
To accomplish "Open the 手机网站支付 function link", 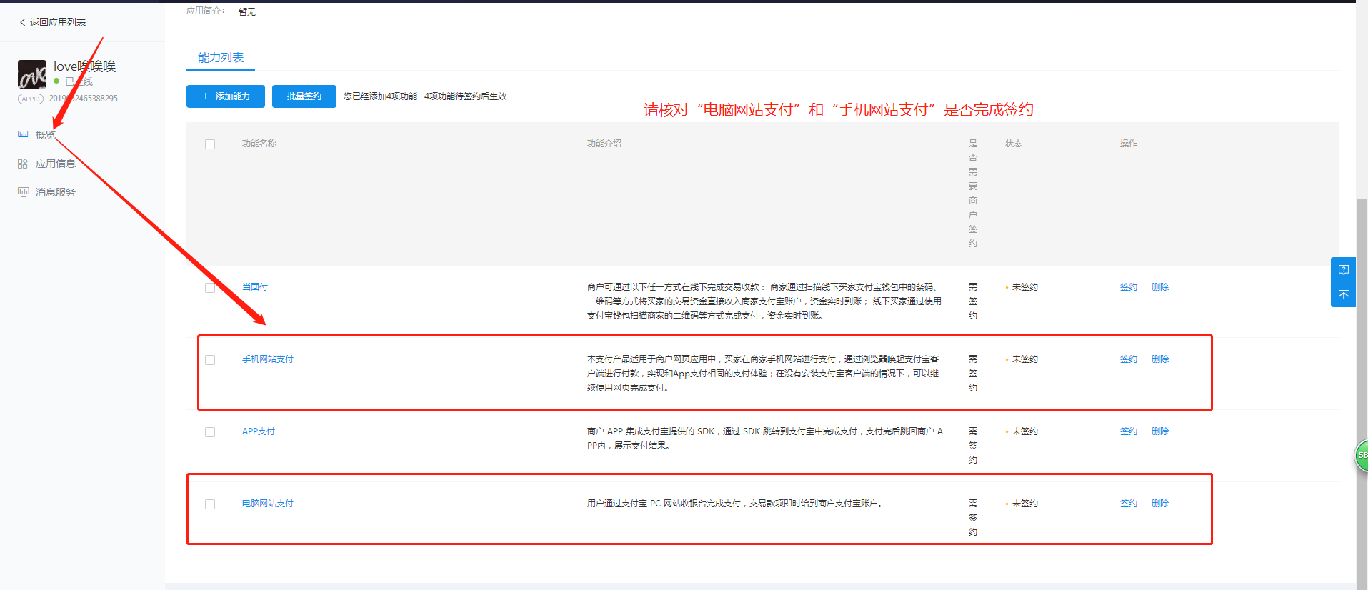I will coord(268,359).
